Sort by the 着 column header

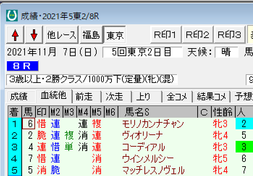14,112
